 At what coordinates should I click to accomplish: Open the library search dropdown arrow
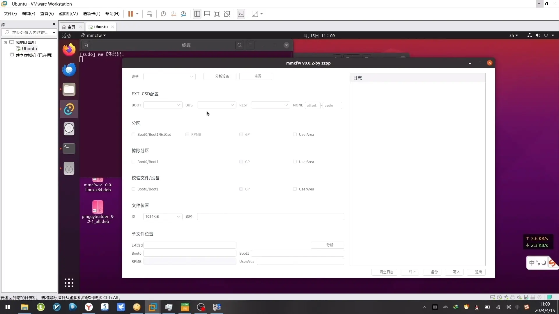click(54, 32)
